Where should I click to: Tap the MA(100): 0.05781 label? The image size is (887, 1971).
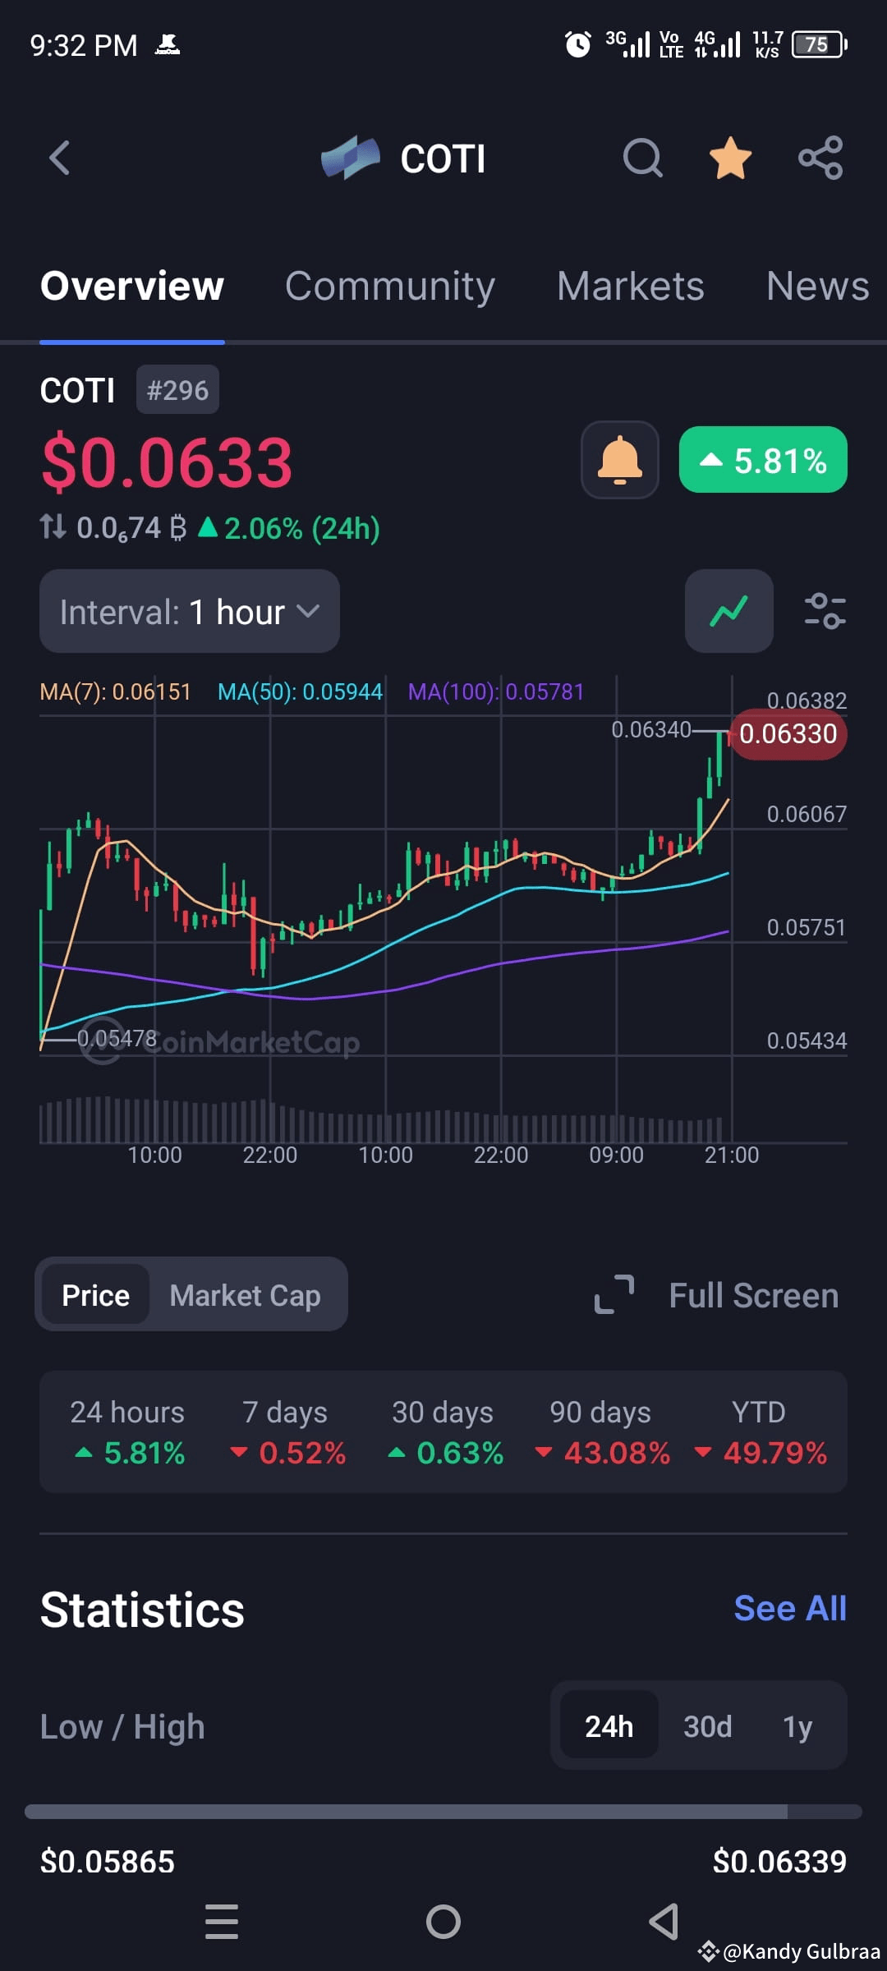496,691
